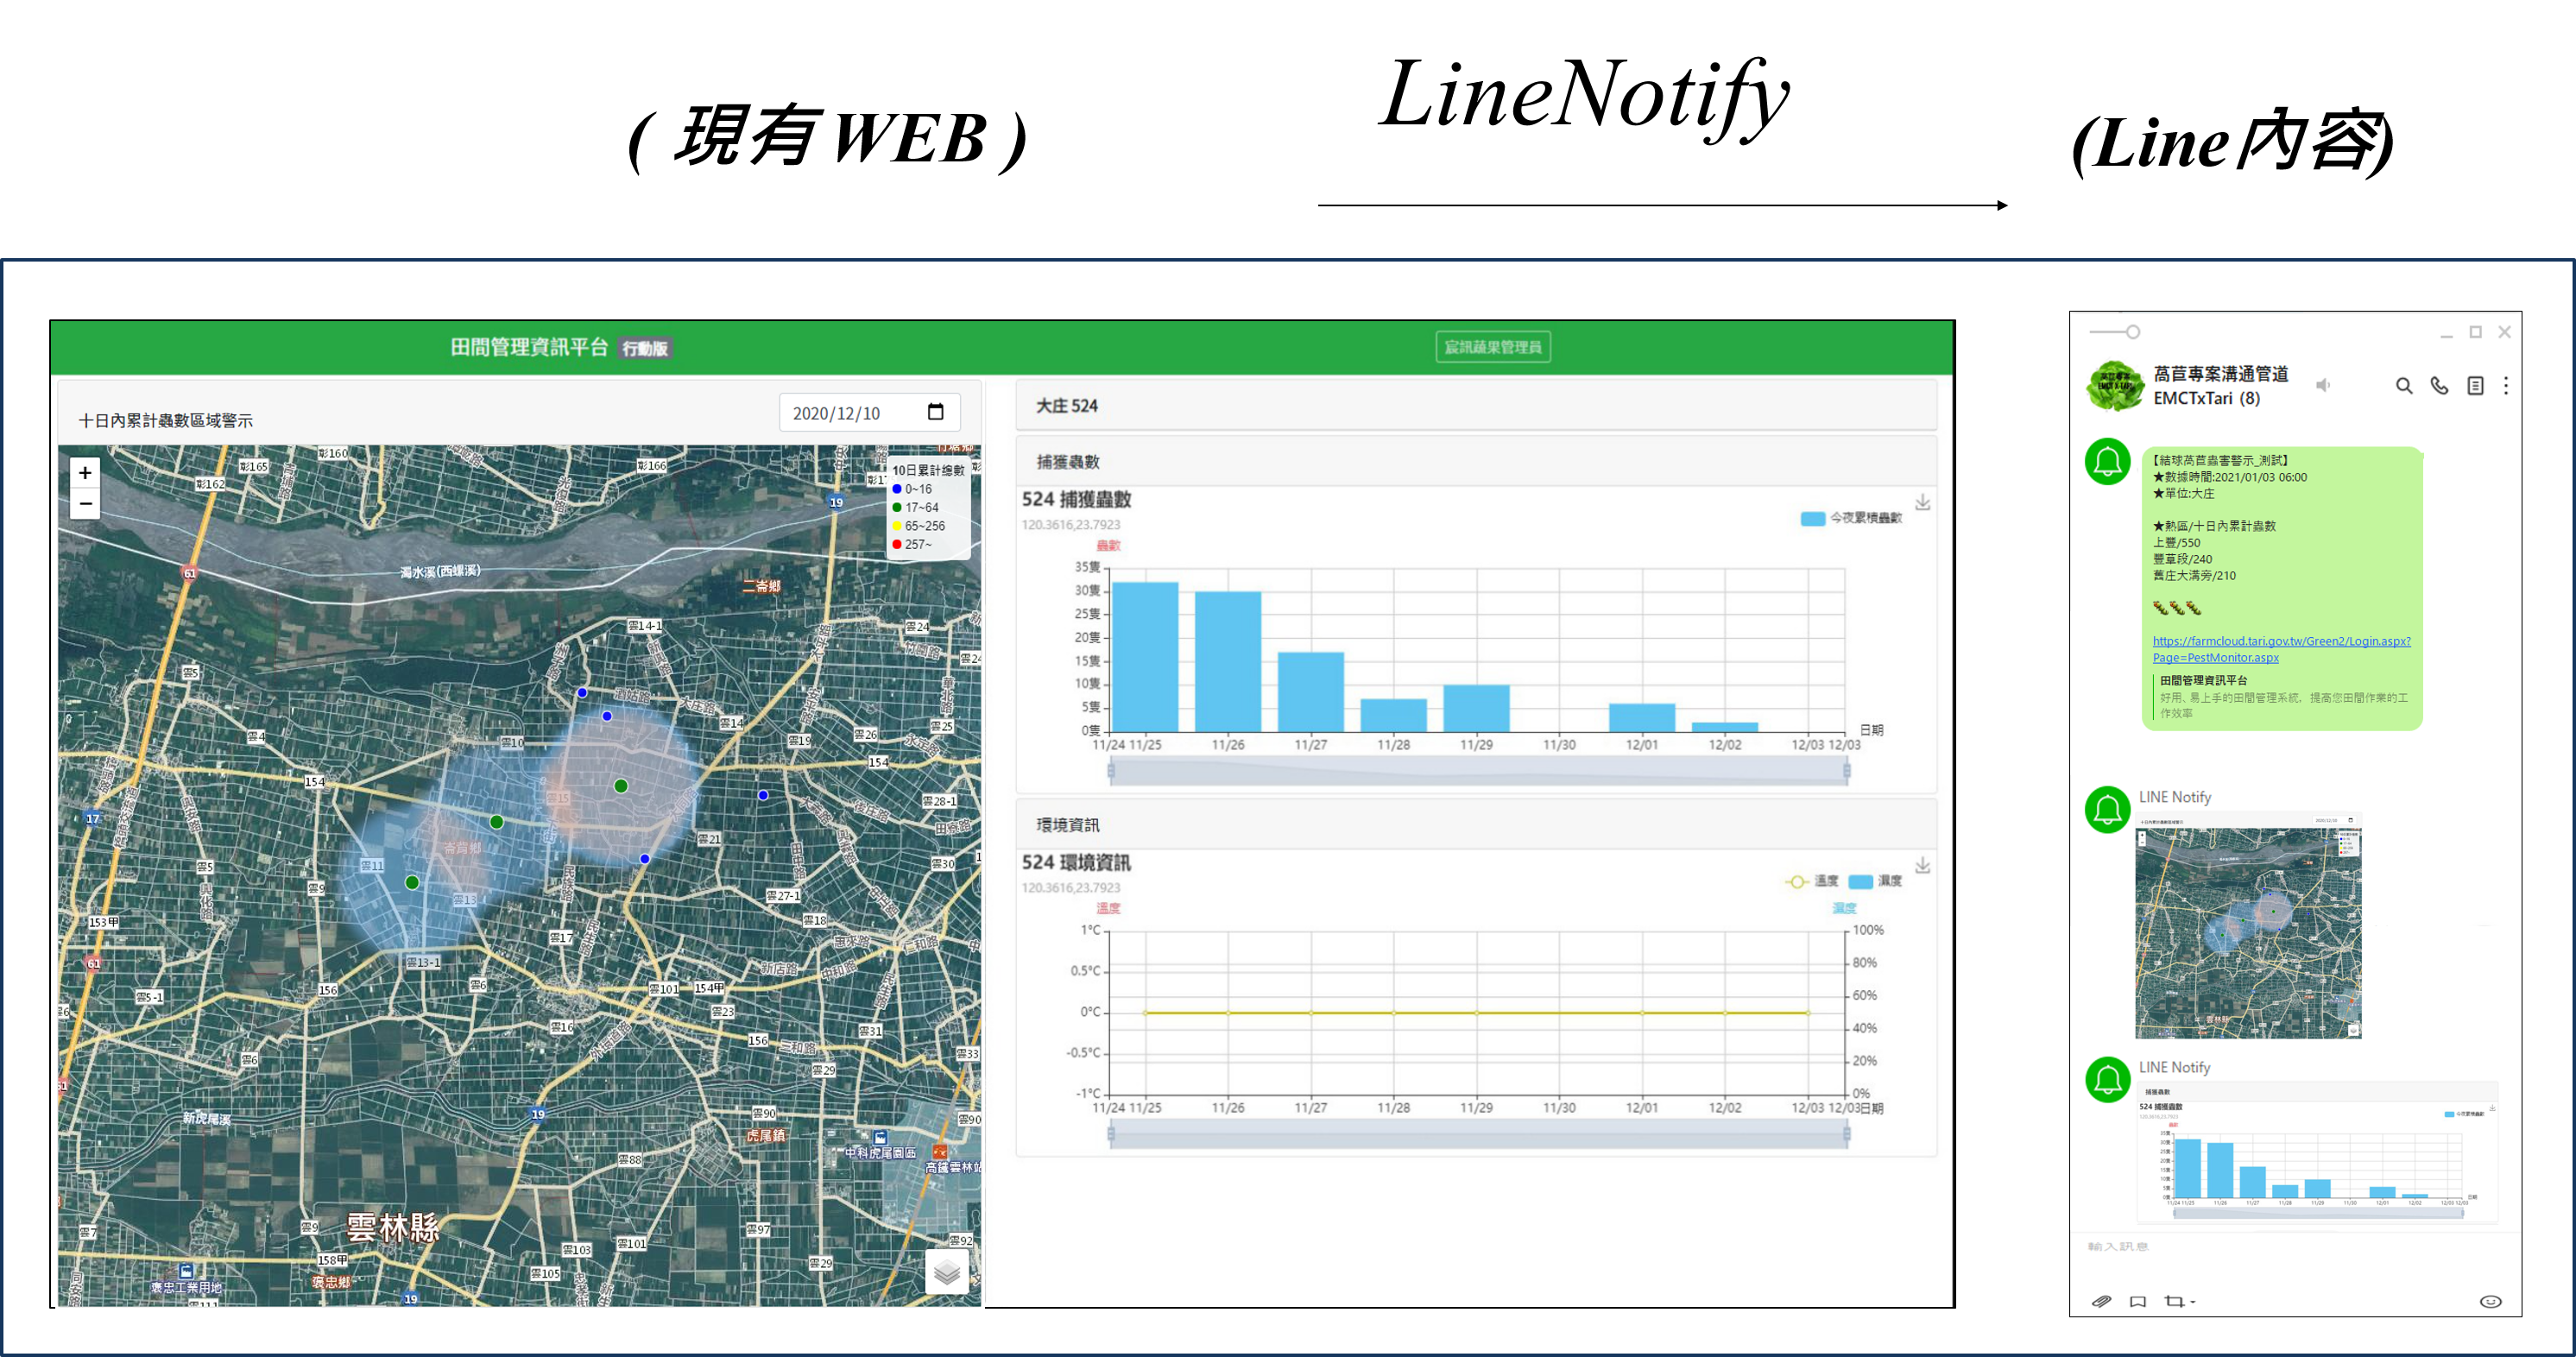The height and width of the screenshot is (1357, 2576).
Task: Toggle 今夜累積蟲數 legend series
Action: click(1851, 518)
